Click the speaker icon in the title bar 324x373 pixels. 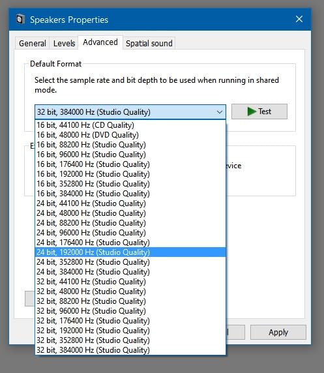tap(20, 20)
